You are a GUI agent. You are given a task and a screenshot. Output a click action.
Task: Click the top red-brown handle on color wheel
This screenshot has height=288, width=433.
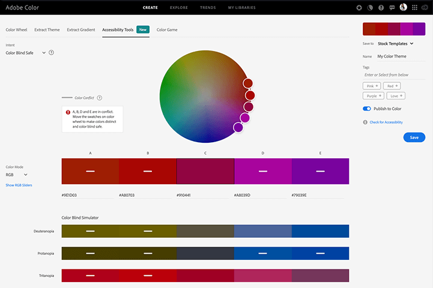248,83
